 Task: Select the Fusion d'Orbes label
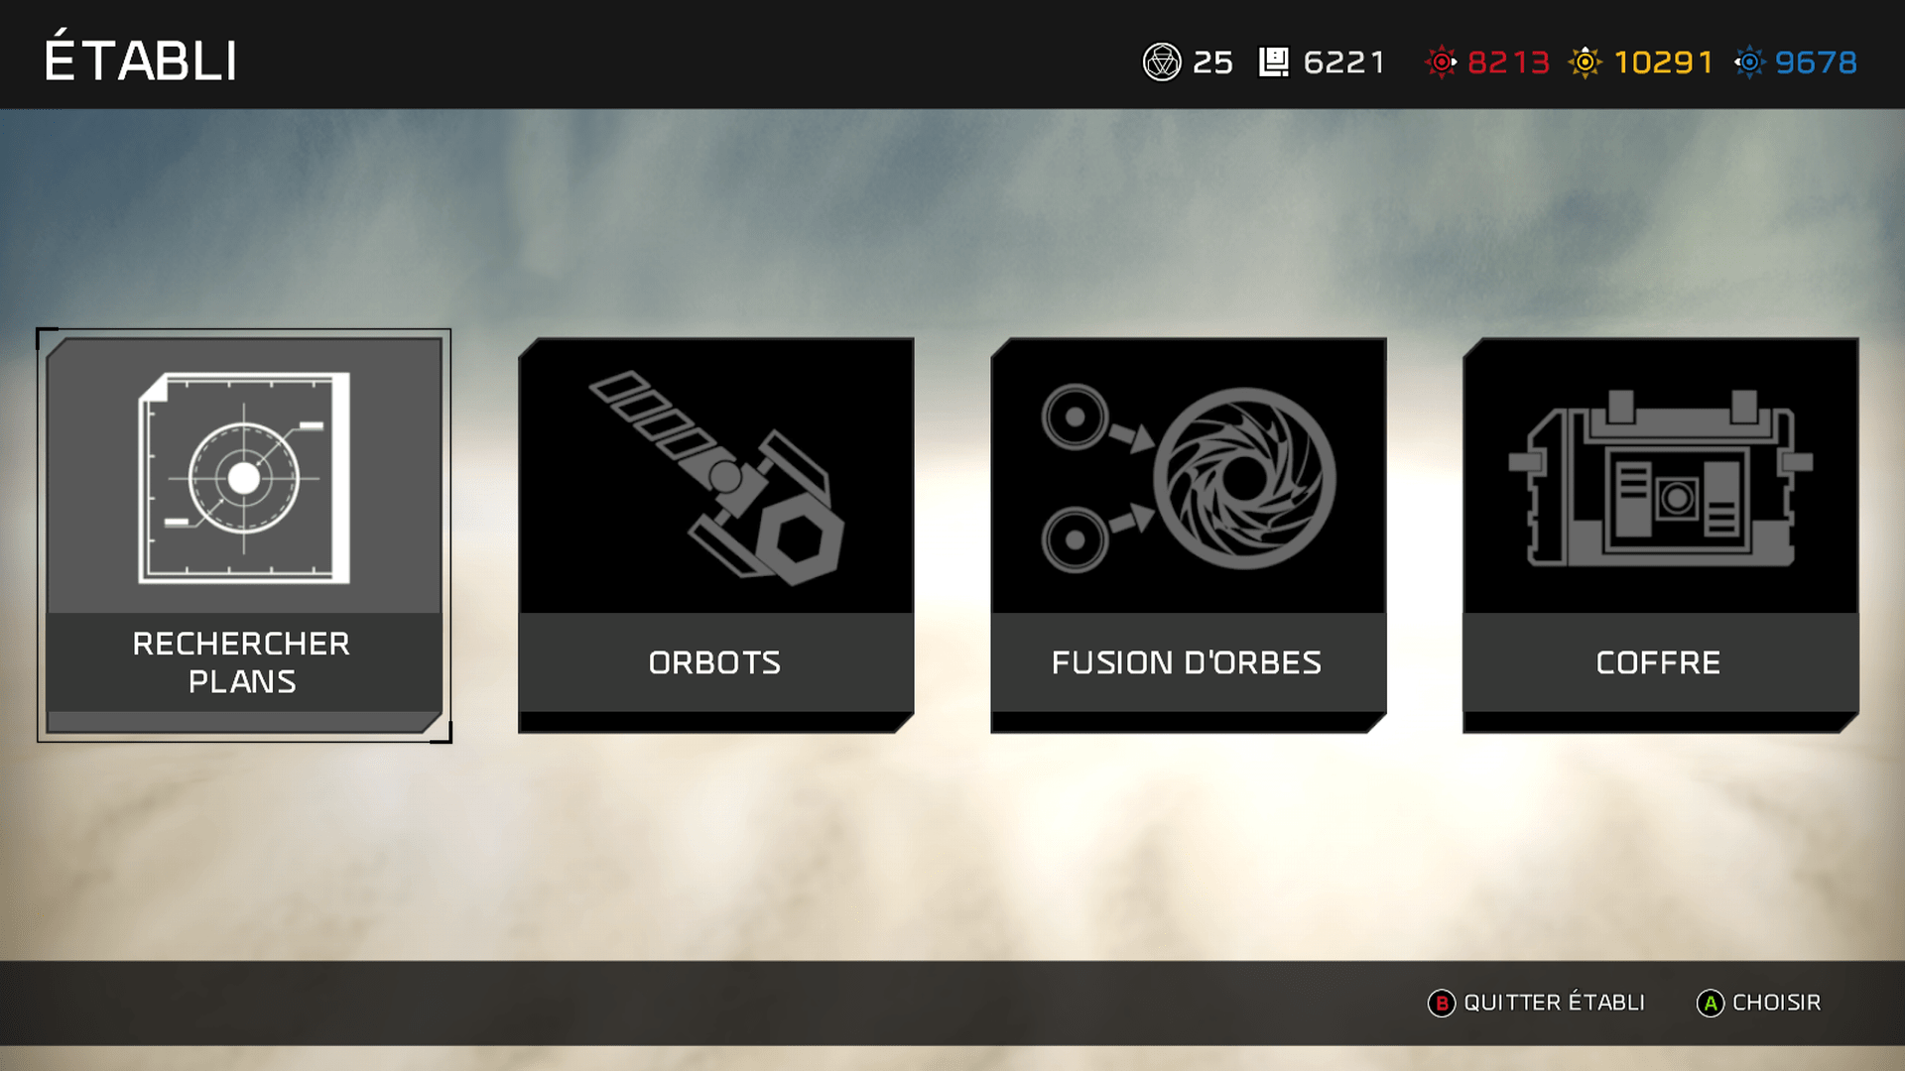click(x=1187, y=662)
